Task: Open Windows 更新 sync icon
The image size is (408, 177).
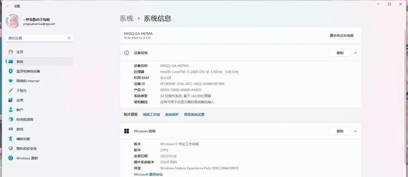Action: pyautogui.click(x=10, y=158)
